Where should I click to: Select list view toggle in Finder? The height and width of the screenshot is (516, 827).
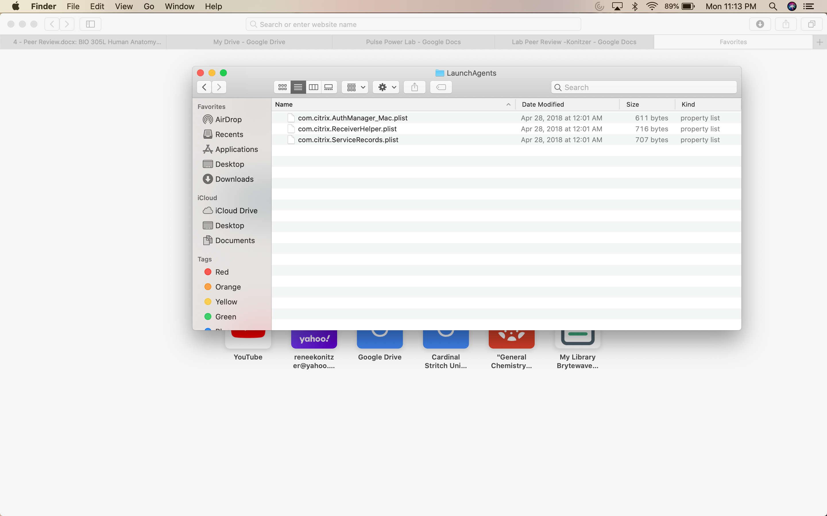[x=298, y=87]
